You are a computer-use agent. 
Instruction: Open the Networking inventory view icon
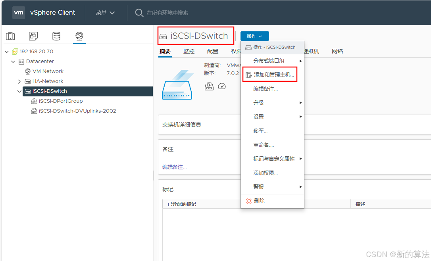[79, 36]
